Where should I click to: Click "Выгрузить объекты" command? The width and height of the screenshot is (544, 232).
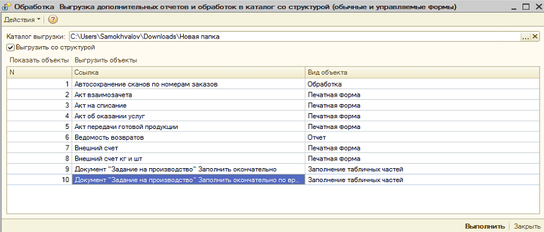pos(106,60)
